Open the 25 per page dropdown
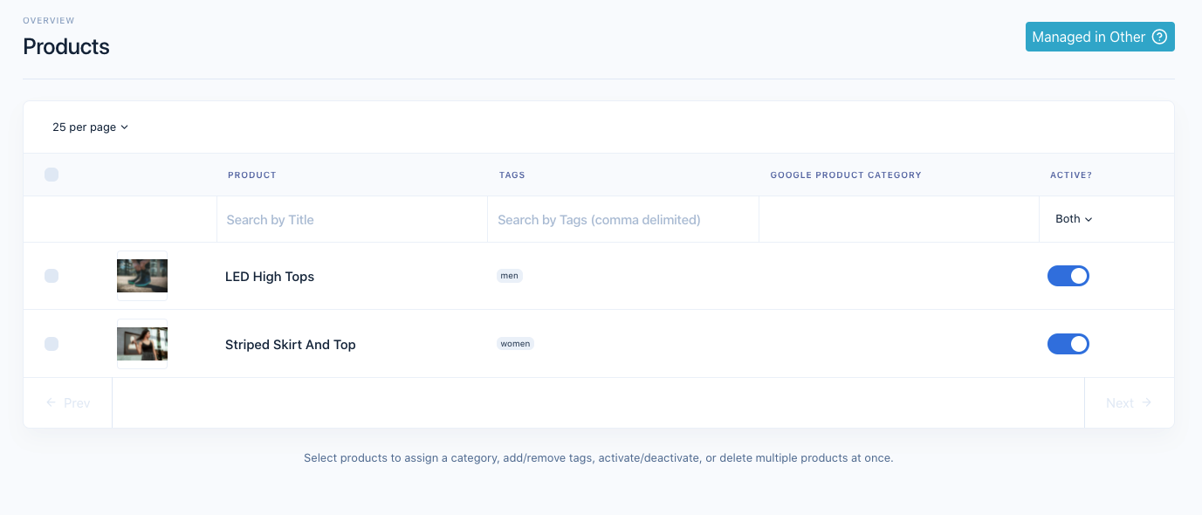The width and height of the screenshot is (1202, 515). click(x=90, y=127)
